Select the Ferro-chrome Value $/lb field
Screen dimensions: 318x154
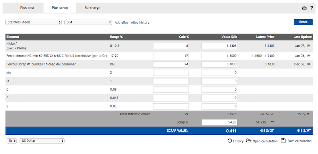coord(219,56)
